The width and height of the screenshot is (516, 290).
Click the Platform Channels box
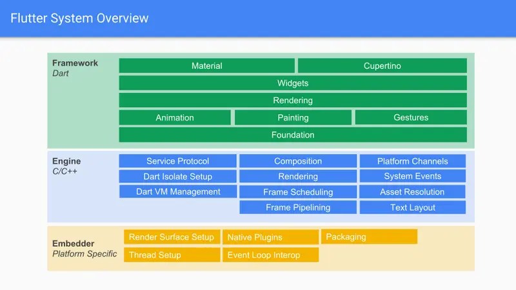pyautogui.click(x=413, y=161)
